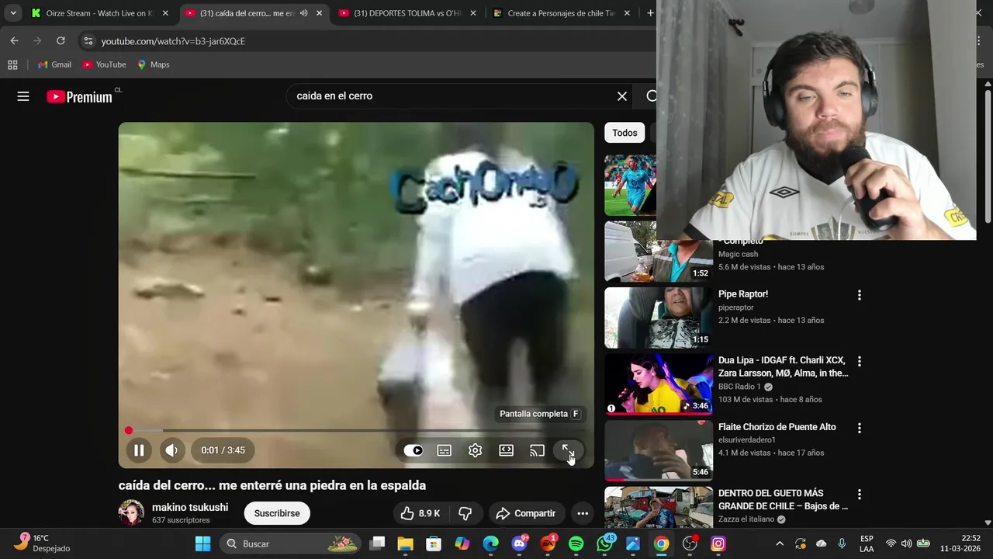
Task: Switch to theater mode view
Action: click(506, 450)
